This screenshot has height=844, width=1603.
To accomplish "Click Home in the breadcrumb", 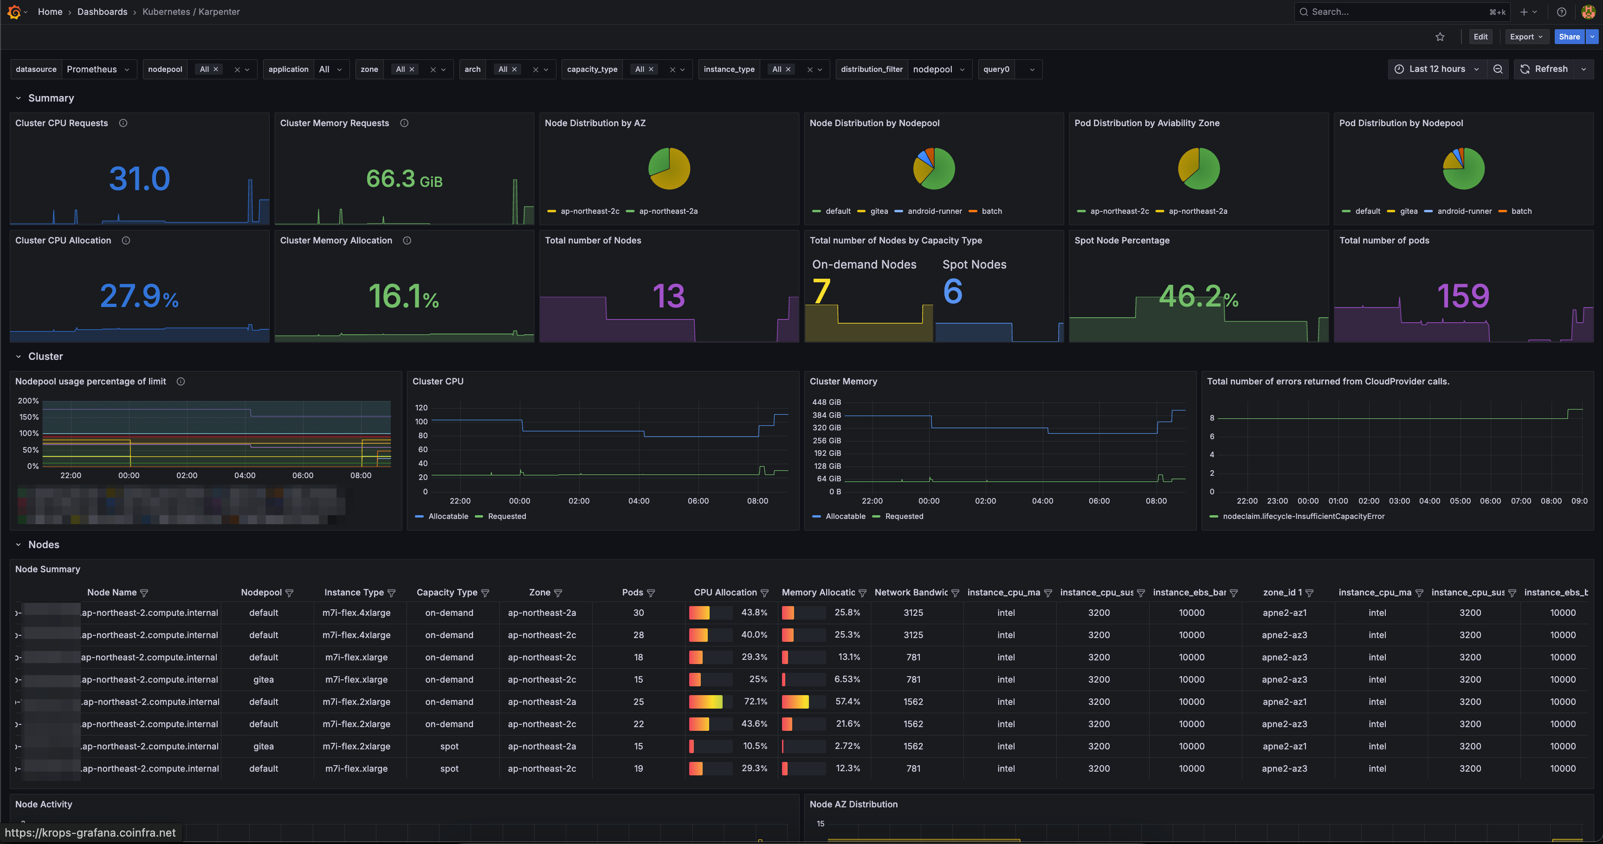I will pyautogui.click(x=50, y=11).
